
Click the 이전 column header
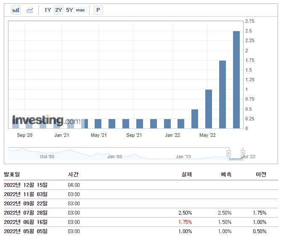coord(261,174)
